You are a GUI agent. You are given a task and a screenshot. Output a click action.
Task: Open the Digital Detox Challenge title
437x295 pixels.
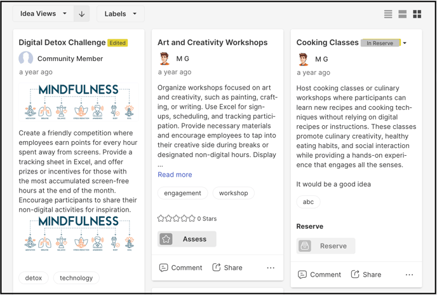[62, 43]
